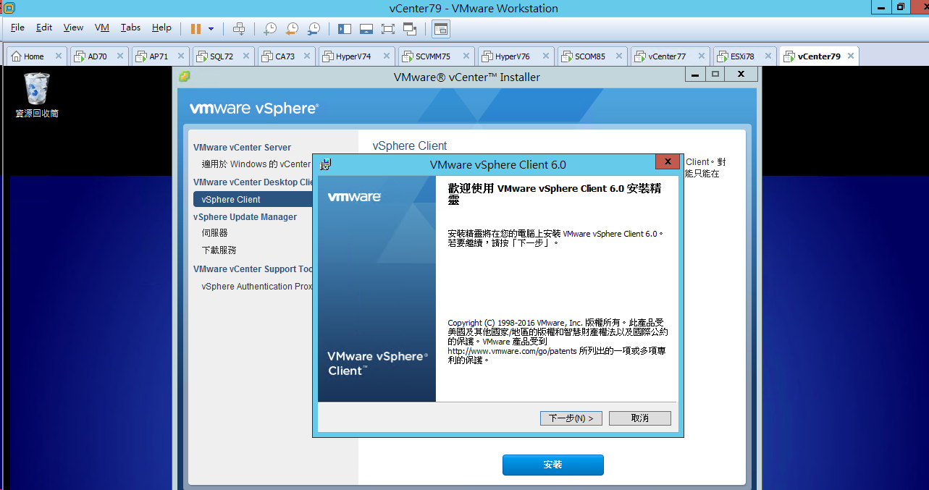Send Ctrl+Alt+Del to the virtual machine
This screenshot has width=929, height=490.
pyautogui.click(x=239, y=29)
